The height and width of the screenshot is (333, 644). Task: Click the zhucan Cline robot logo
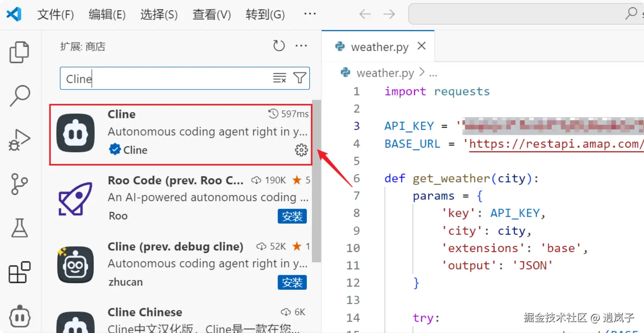(x=76, y=265)
